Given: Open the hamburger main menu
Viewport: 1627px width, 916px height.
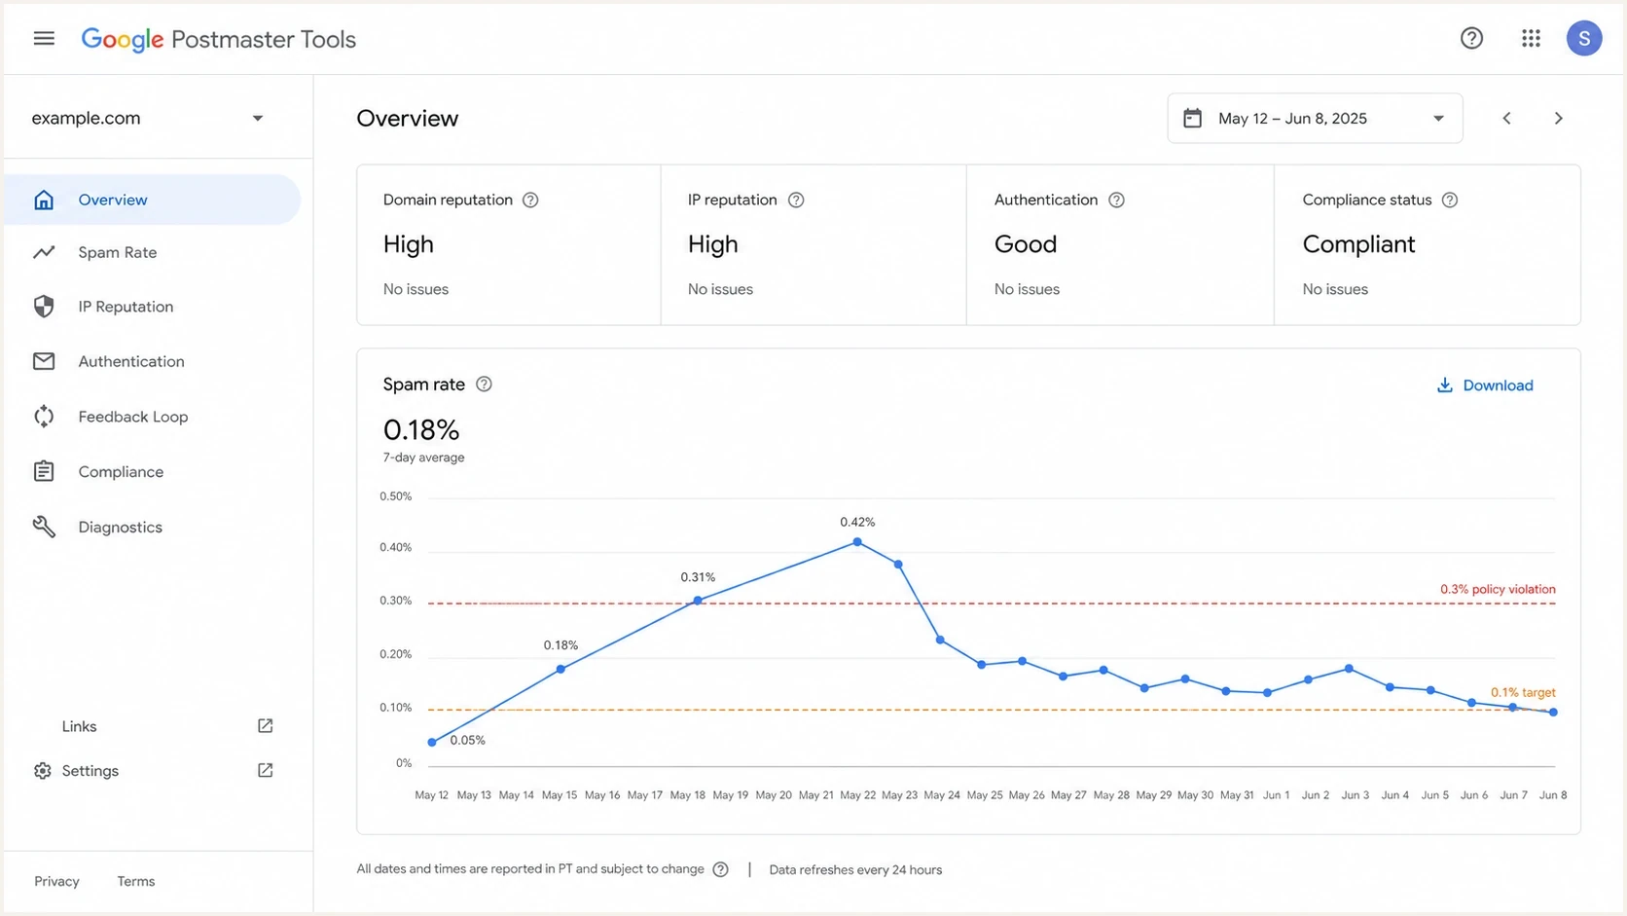Looking at the screenshot, I should 44,39.
